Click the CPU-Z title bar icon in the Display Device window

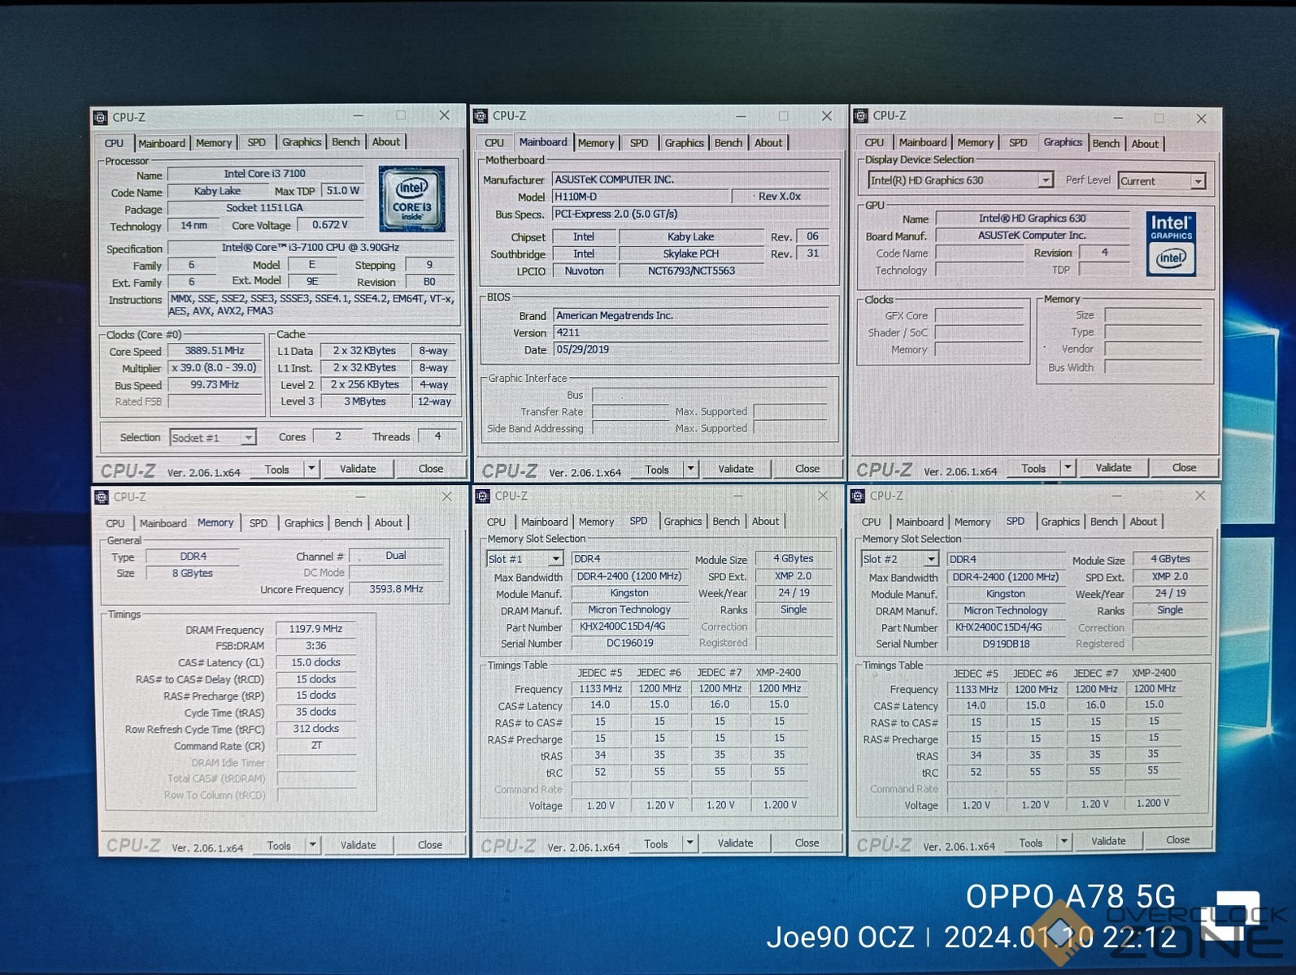[861, 115]
